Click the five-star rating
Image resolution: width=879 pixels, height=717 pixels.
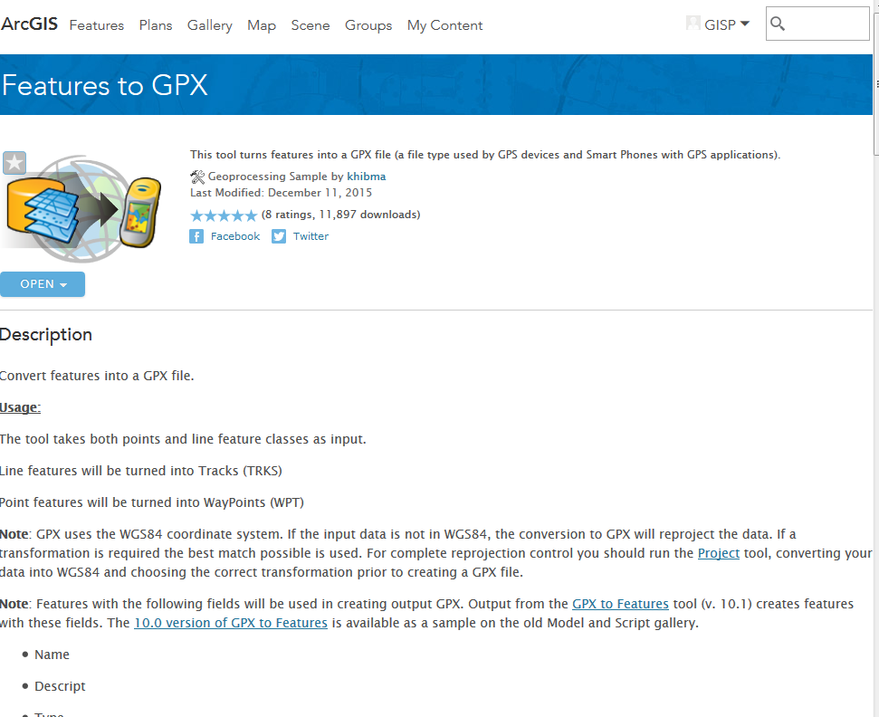(223, 215)
